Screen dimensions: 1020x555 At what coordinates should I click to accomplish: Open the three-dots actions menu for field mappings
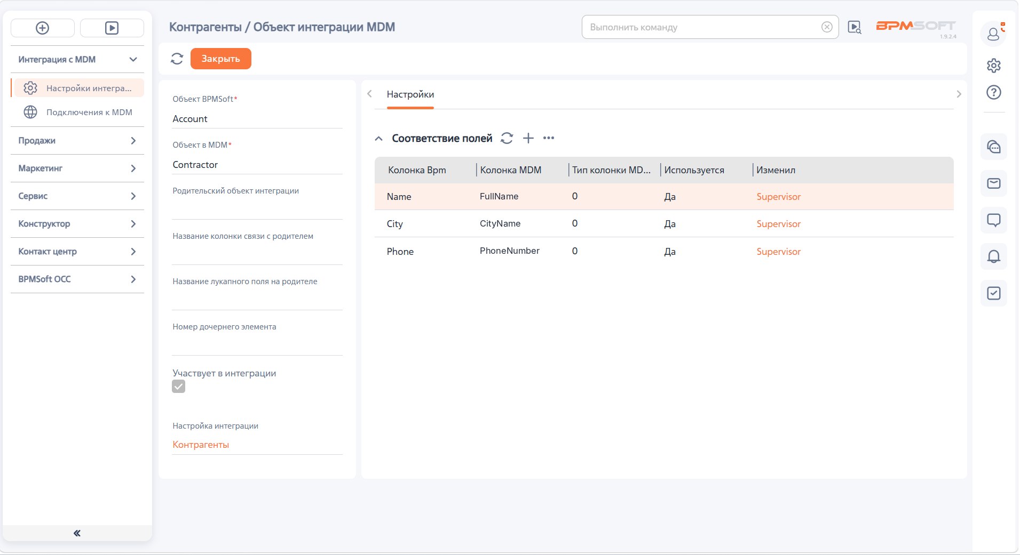tap(549, 138)
